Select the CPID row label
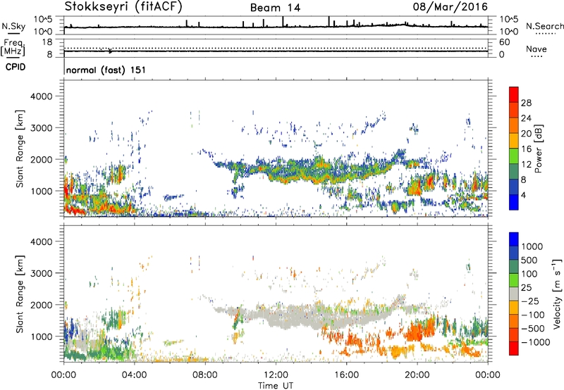This screenshot has width=564, height=390. [16, 67]
